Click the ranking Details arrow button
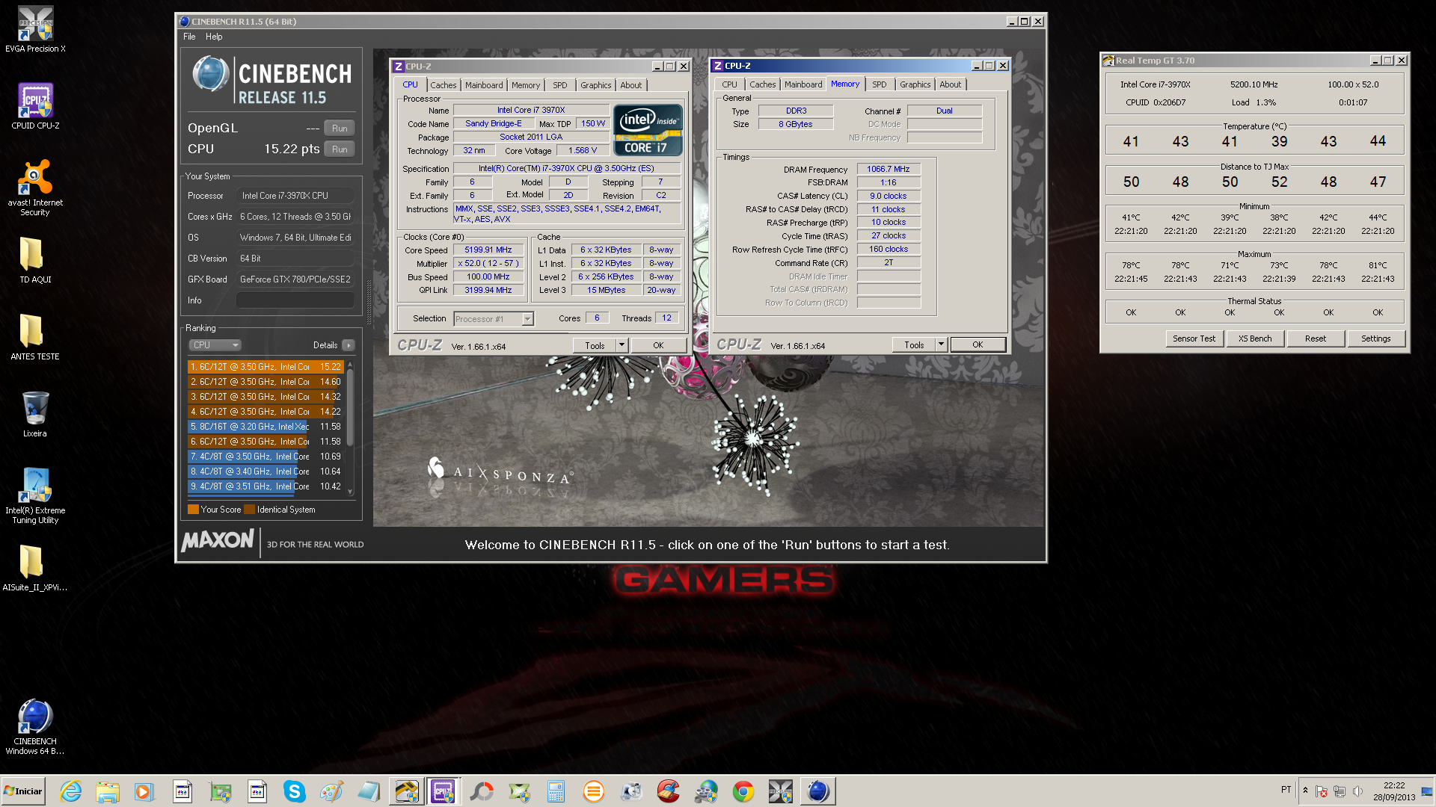 349,345
